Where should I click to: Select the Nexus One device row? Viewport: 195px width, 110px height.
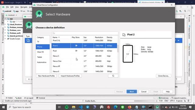pyautogui.click(x=84, y=61)
